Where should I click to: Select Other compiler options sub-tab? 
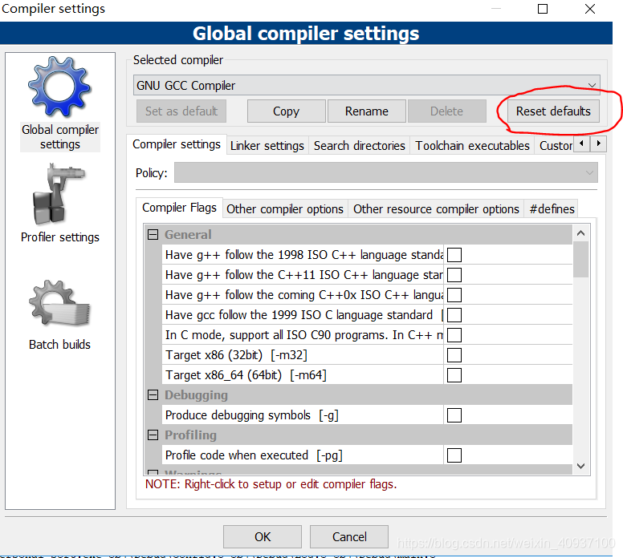(285, 209)
